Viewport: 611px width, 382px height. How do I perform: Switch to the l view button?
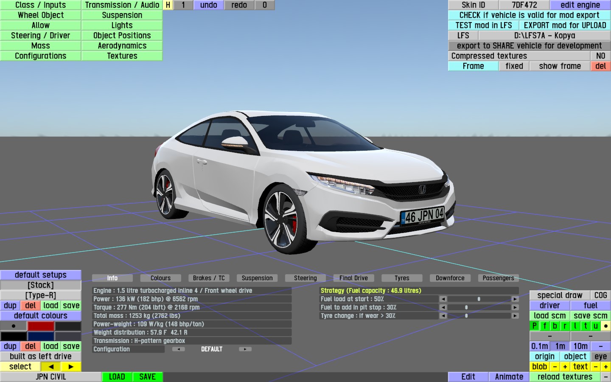point(575,326)
